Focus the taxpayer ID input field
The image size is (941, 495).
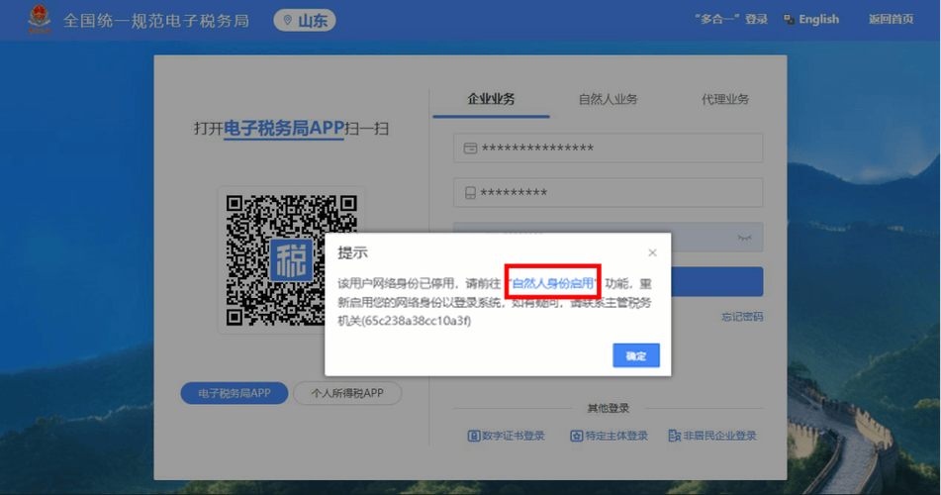click(x=608, y=148)
